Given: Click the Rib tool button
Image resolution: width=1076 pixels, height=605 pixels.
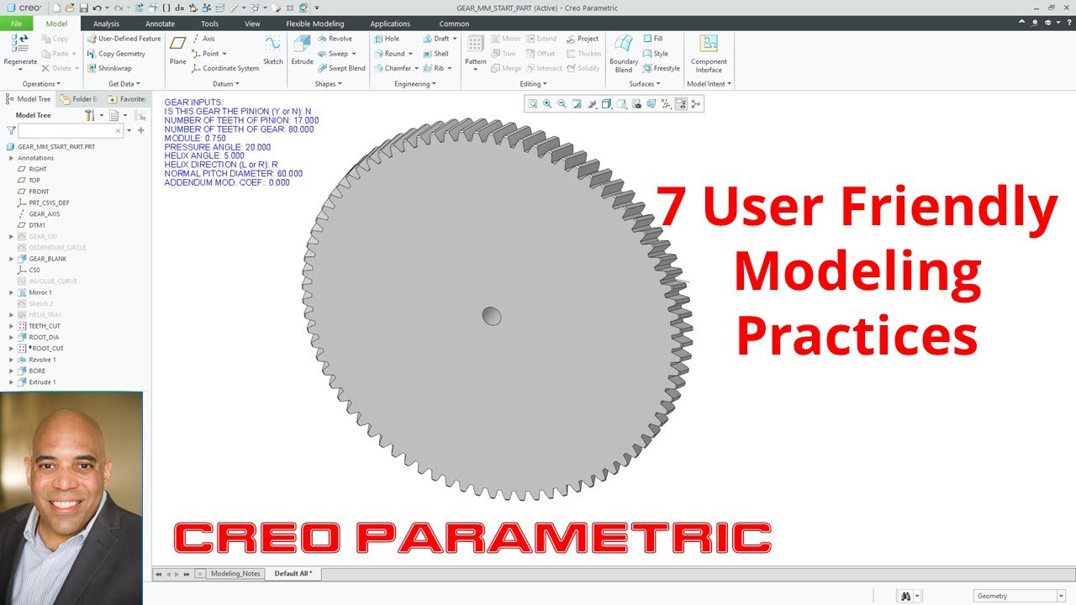Looking at the screenshot, I should click(x=436, y=69).
